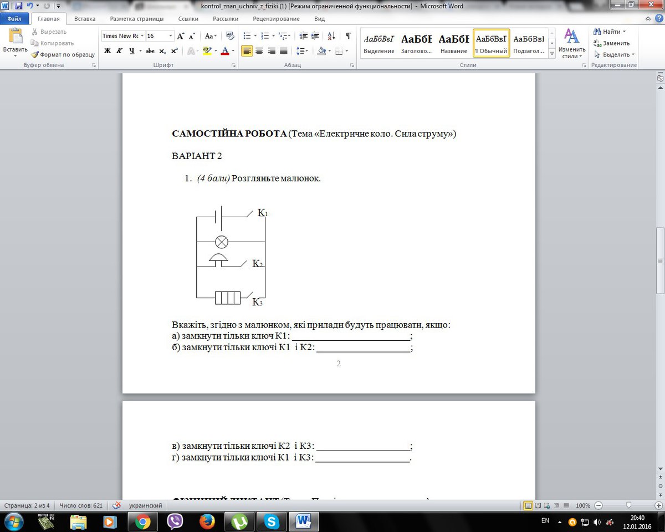
Task: Center-align the paragraph text
Action: 259,51
